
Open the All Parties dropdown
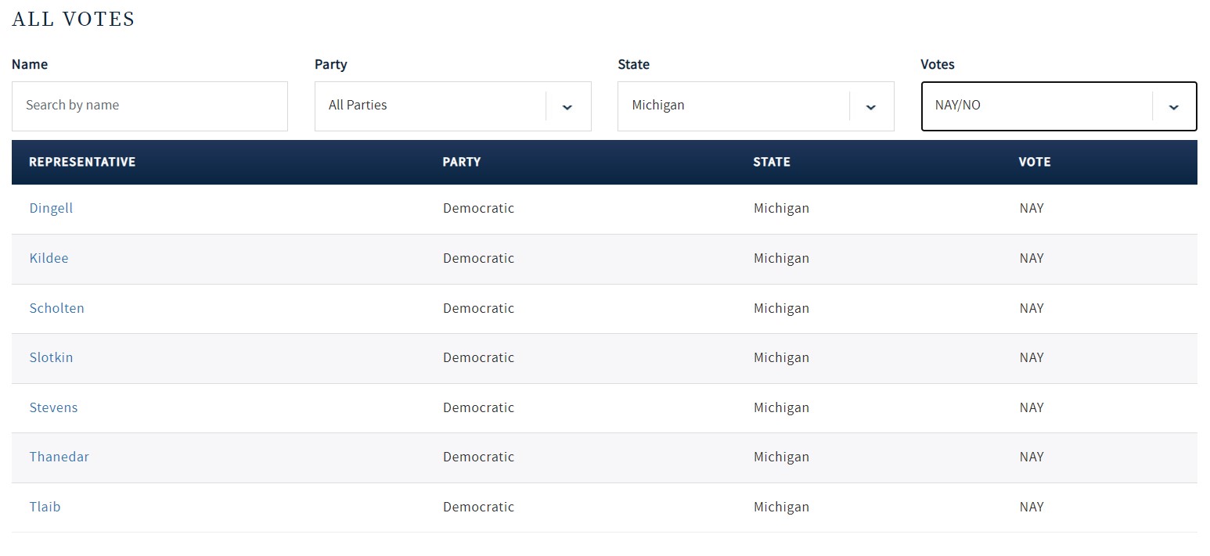(430, 106)
